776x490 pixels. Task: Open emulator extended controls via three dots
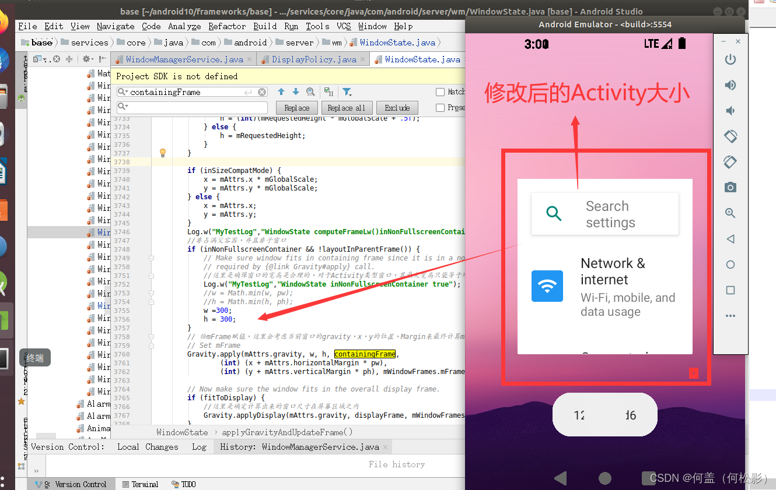pyautogui.click(x=730, y=315)
